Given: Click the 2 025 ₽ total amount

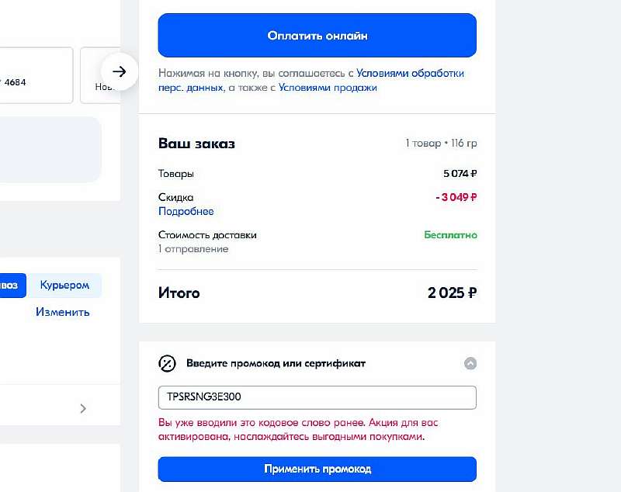Looking at the screenshot, I should [x=452, y=293].
